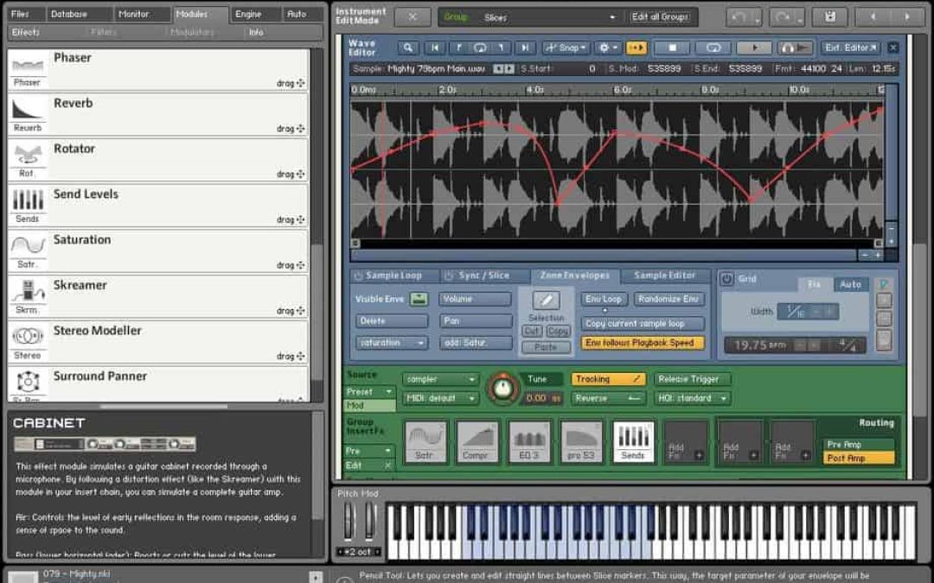Screen dimensions: 934x583
Task: Click the Tune knob
Action: point(503,389)
